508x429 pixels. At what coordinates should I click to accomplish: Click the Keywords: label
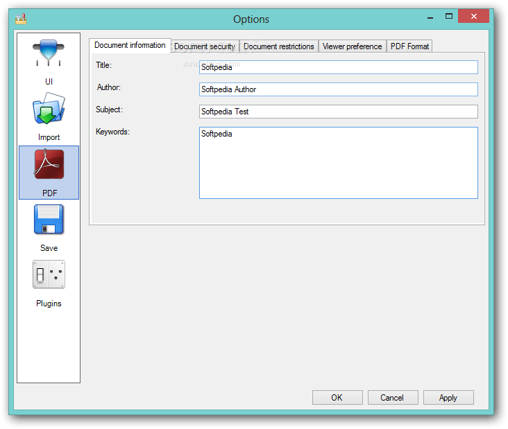tap(112, 132)
